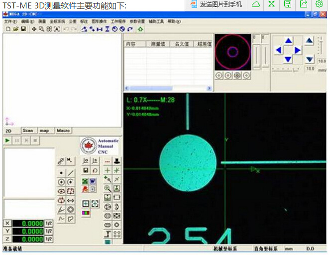Click the magnifier zoom icon in right tool column
Image resolution: width=330 pixels, height=257 pixels.
[108, 188]
